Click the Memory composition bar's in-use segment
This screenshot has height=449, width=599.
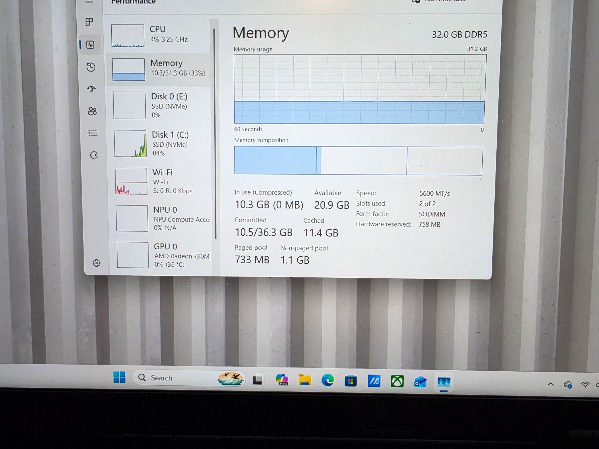pyautogui.click(x=275, y=160)
